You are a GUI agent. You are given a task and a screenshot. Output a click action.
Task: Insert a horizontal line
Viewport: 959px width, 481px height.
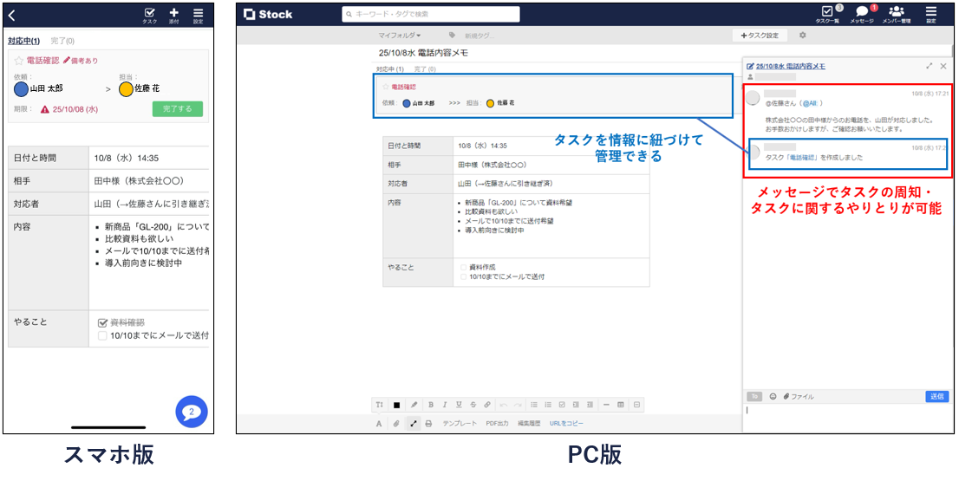606,405
